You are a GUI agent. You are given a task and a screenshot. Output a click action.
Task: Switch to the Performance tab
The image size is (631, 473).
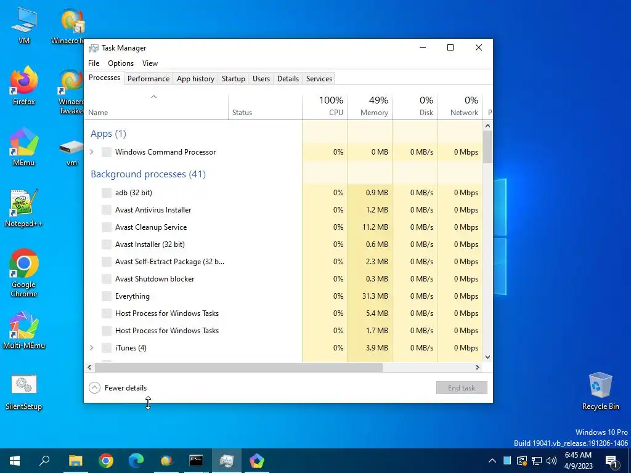point(149,79)
